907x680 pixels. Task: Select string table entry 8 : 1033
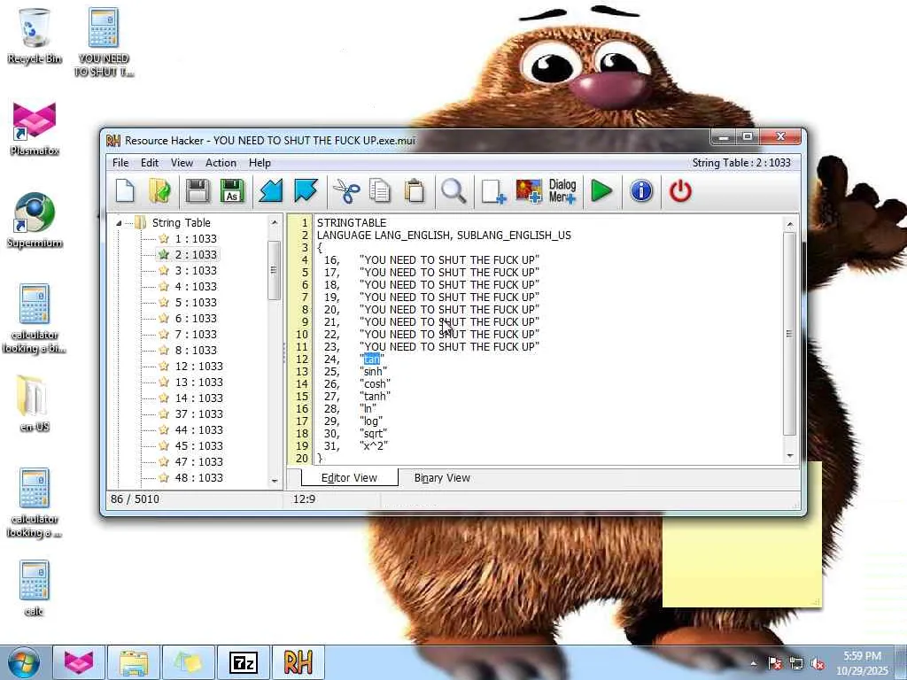(196, 351)
